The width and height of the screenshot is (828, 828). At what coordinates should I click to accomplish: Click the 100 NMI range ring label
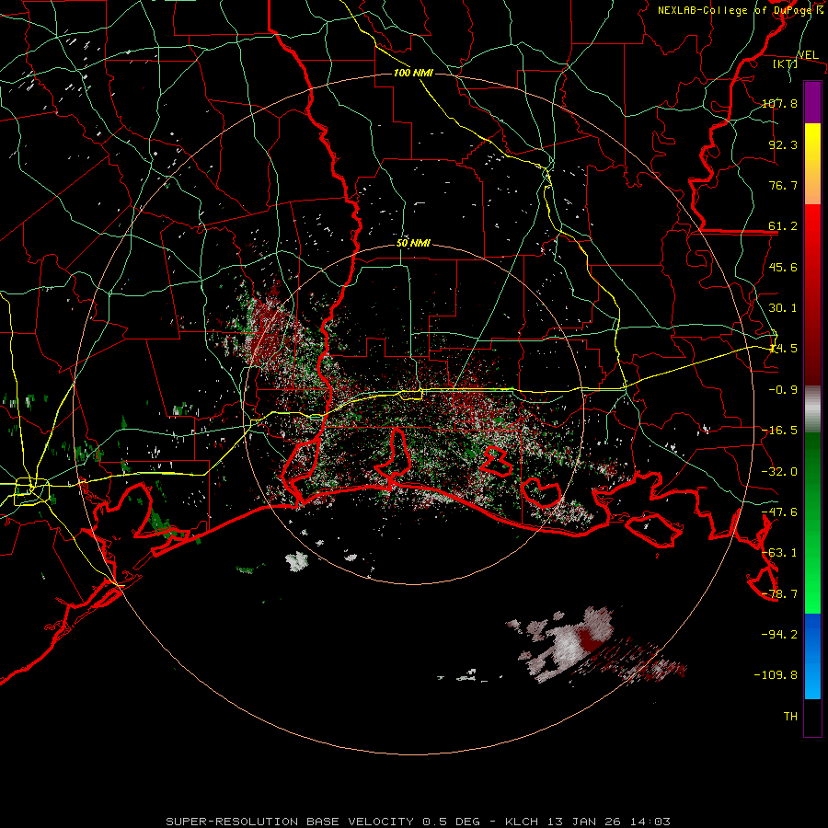[x=413, y=73]
